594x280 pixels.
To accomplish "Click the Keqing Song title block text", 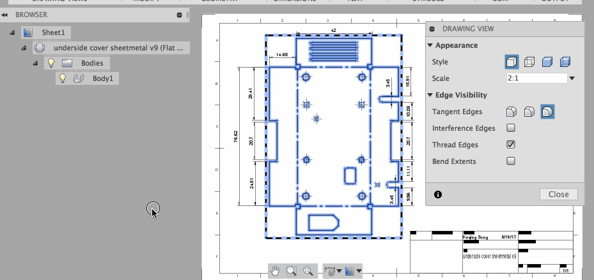I will click(476, 237).
